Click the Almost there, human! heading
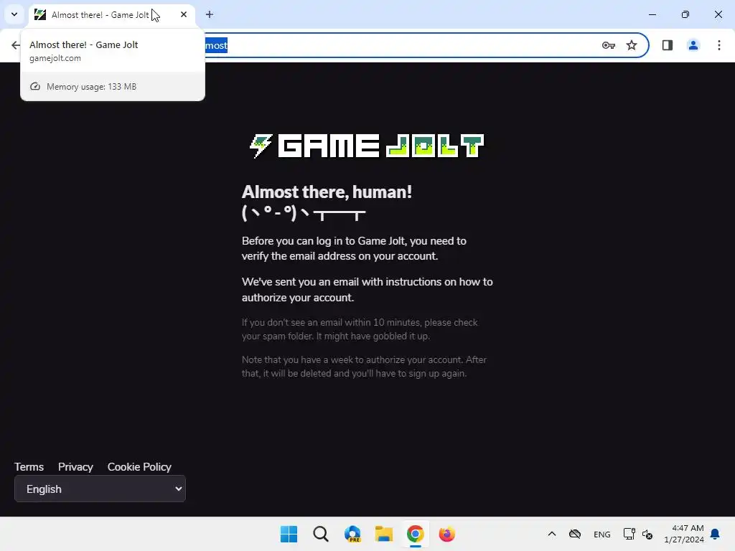 click(327, 192)
